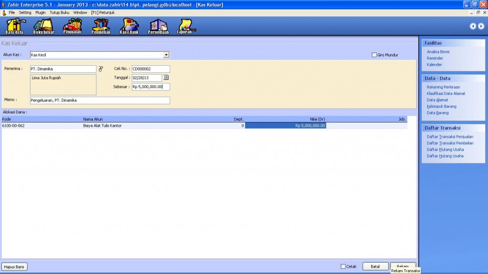Tick the Cetak checkbox
The image size is (488, 274).
(343, 266)
